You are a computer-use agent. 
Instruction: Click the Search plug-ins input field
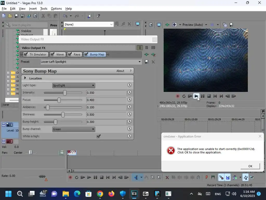[x=27, y=25]
